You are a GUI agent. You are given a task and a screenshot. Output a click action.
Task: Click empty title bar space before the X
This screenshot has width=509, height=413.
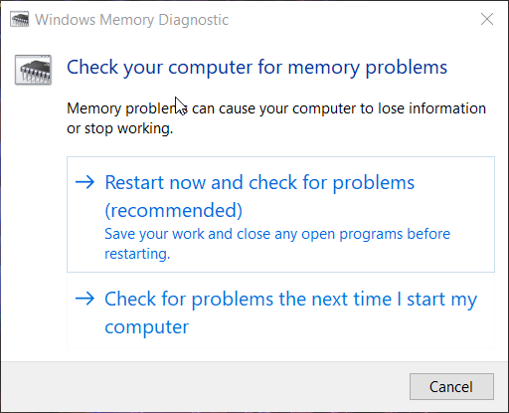351,20
